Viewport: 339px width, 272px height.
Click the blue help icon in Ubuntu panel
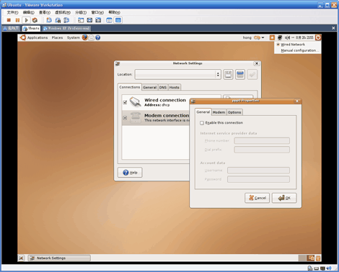click(97, 37)
